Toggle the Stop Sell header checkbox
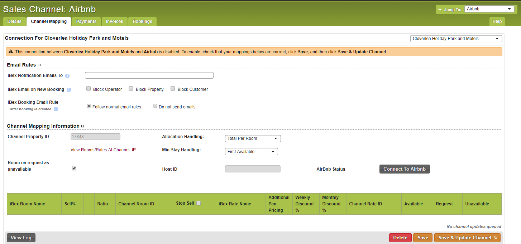This screenshot has height=244, width=521. pos(199,203)
